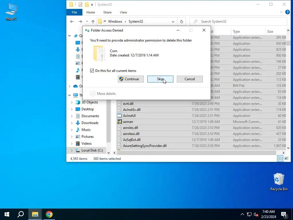
Task: Open This PC desktop icon
Action: click(x=11, y=11)
